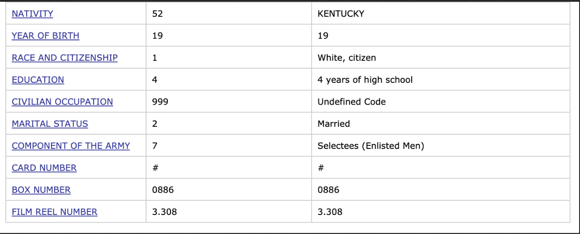Image resolution: width=580 pixels, height=234 pixels.
Task: Follow the FILM REEL NUMBER link
Action: click(55, 212)
